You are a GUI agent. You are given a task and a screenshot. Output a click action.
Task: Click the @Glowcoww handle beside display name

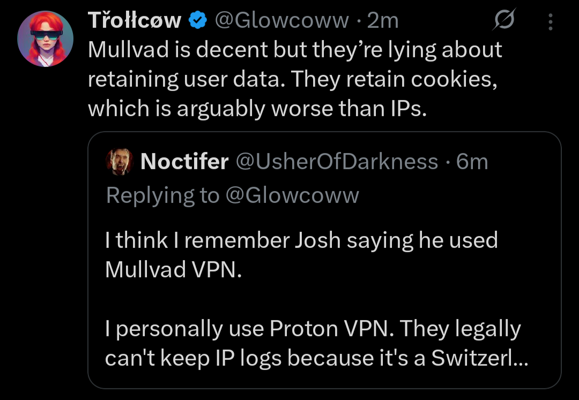[282, 21]
